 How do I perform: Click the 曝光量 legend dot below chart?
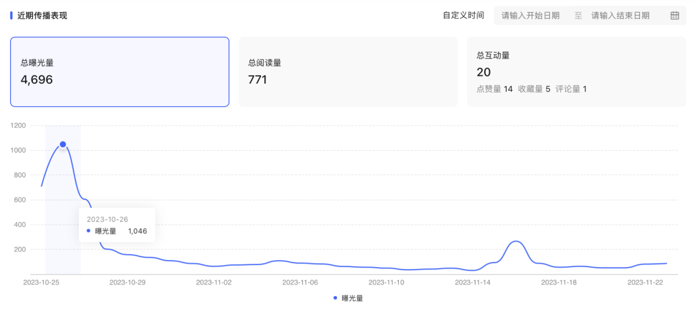335,298
